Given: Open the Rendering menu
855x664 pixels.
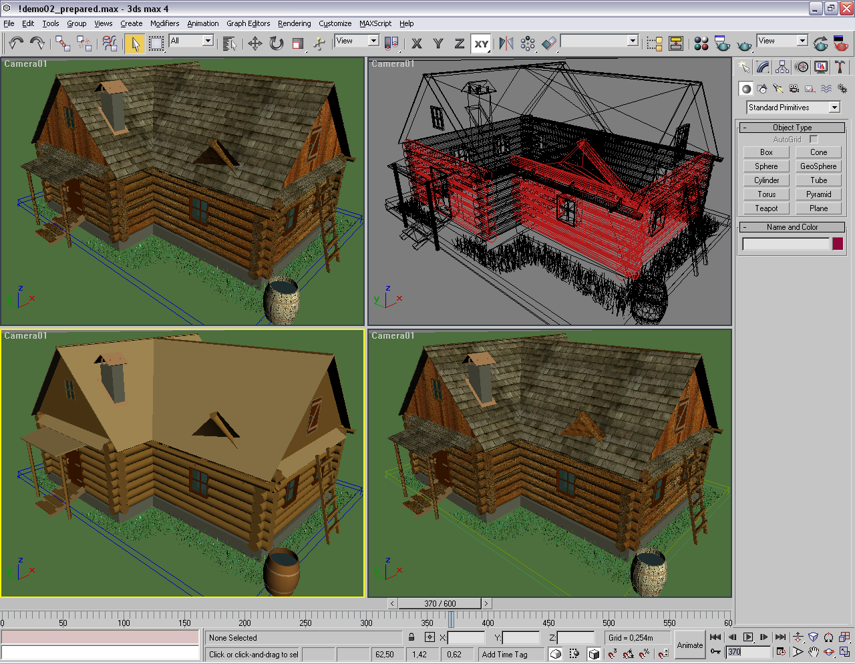Looking at the screenshot, I should [294, 23].
